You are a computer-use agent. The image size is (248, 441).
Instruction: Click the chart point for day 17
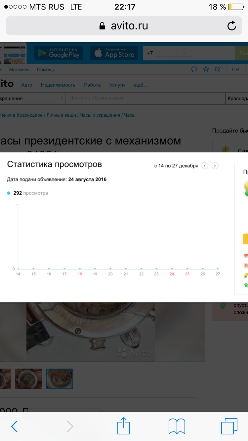(64, 269)
